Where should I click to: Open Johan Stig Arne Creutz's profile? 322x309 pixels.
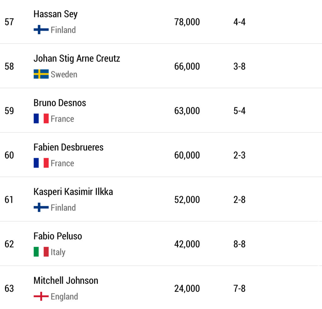(x=77, y=58)
